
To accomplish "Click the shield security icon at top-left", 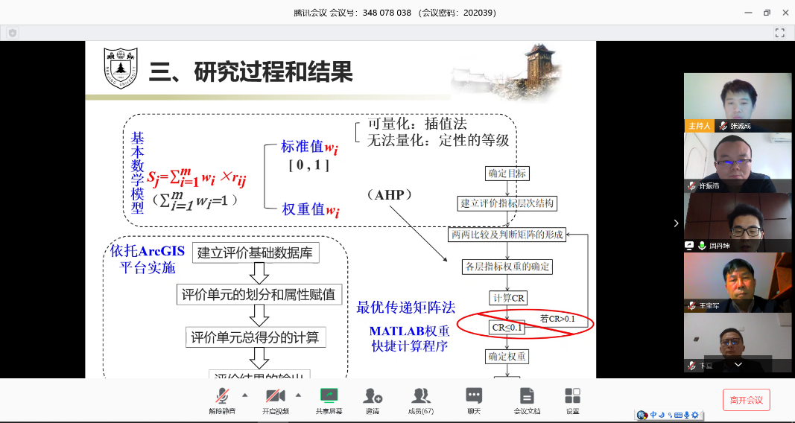I will tap(13, 33).
